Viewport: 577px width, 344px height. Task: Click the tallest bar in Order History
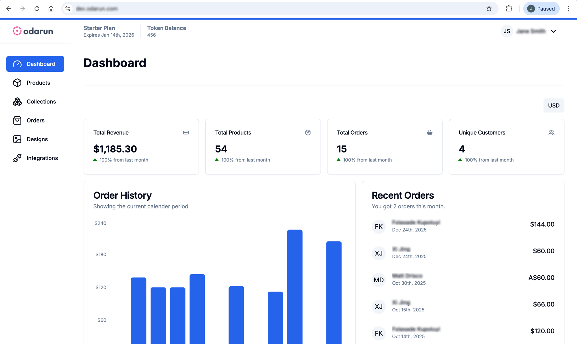[295, 285]
